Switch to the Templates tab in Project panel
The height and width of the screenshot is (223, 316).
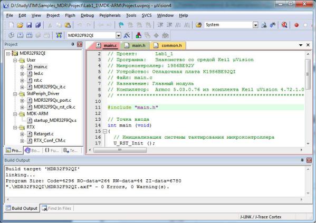click(x=71, y=150)
